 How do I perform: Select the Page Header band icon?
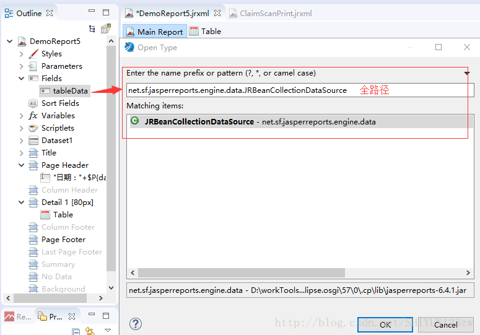pos(33,165)
